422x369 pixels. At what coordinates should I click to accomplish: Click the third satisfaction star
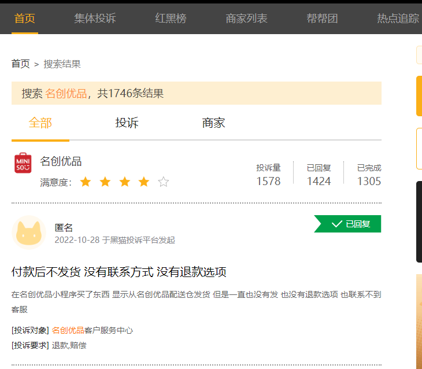click(x=124, y=182)
